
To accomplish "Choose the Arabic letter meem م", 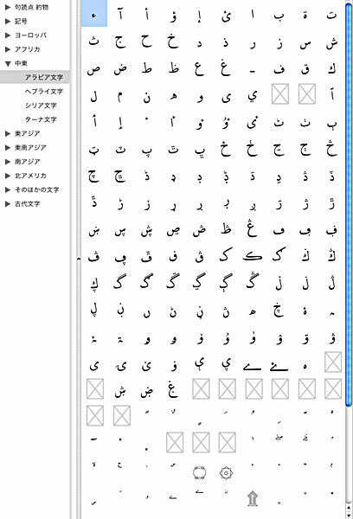I will (x=120, y=97).
